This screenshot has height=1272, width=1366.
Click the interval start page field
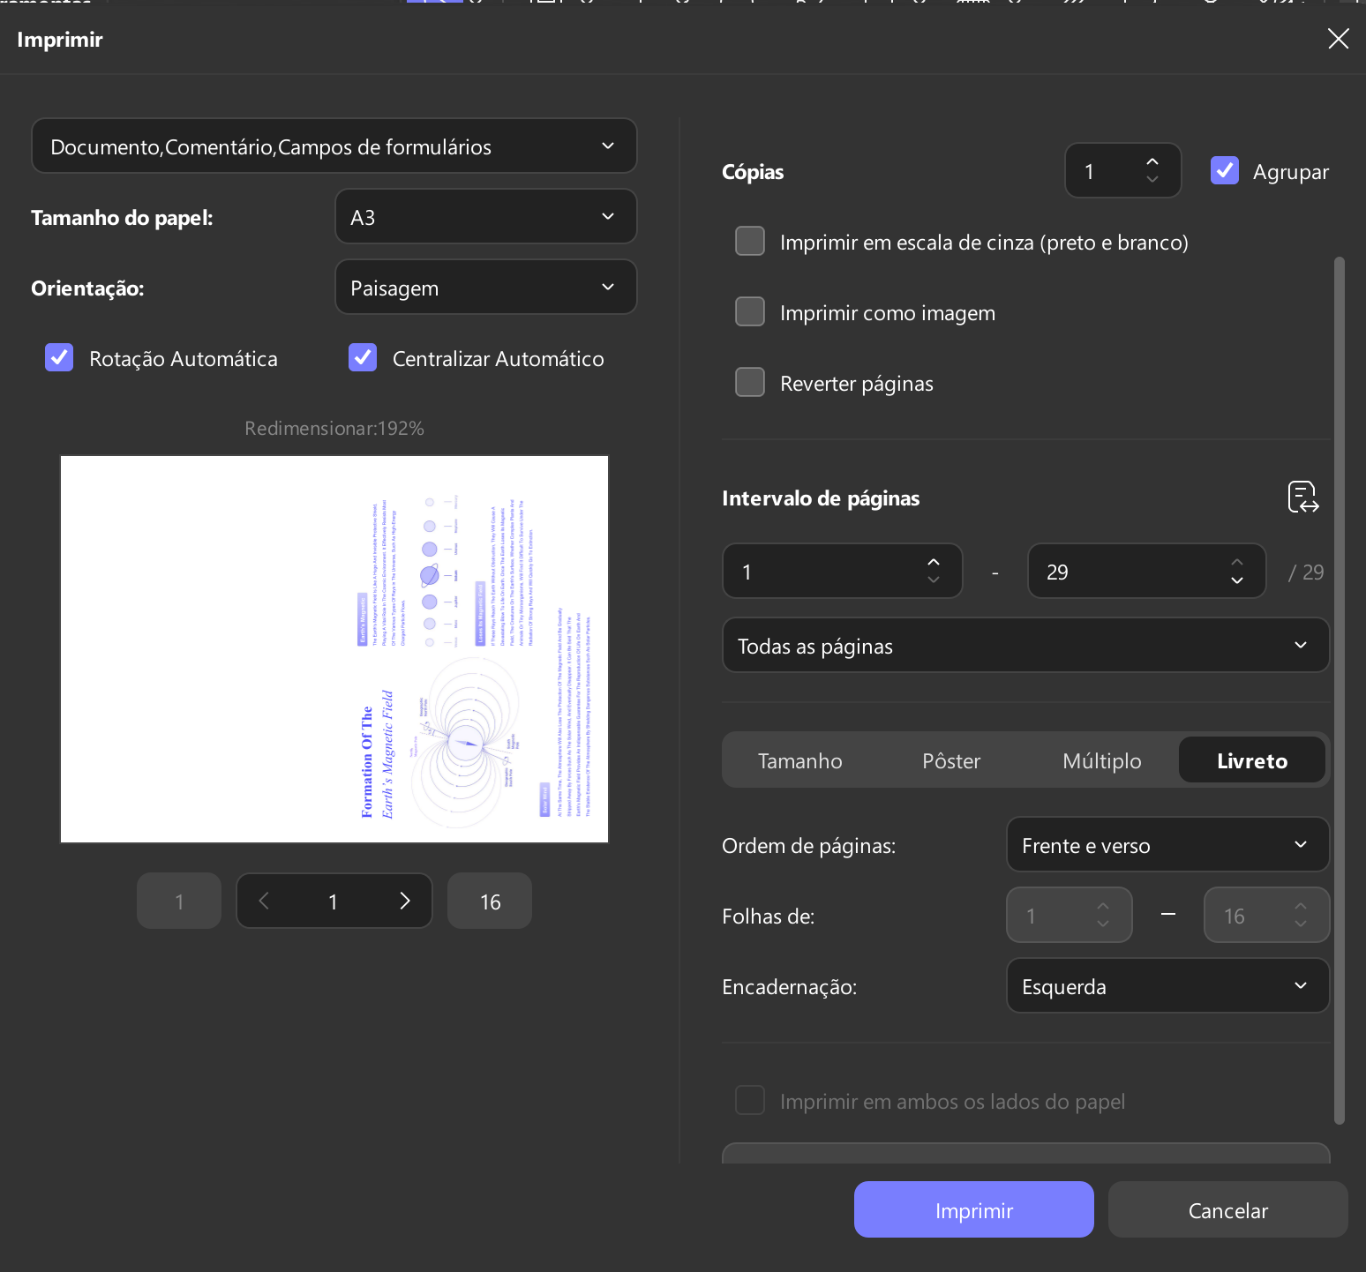[x=843, y=571]
